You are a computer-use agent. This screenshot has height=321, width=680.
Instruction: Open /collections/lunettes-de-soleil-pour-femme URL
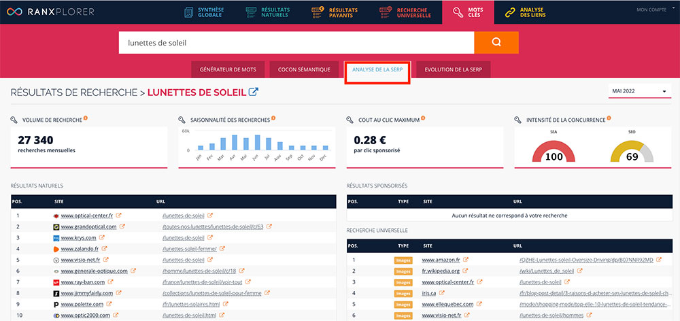pos(211,293)
